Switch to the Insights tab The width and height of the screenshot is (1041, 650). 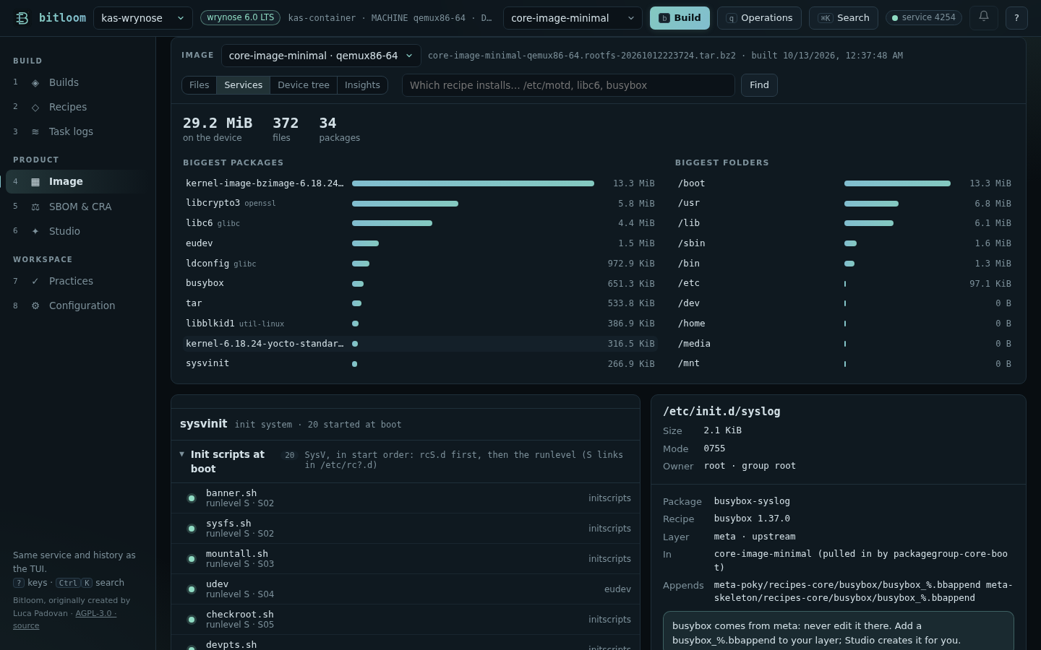coord(362,85)
